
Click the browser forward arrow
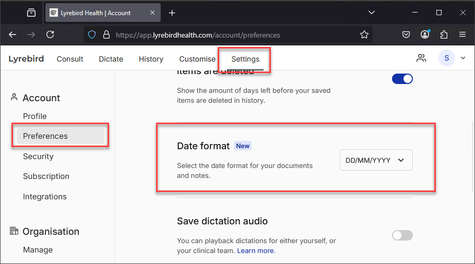pyautogui.click(x=31, y=35)
